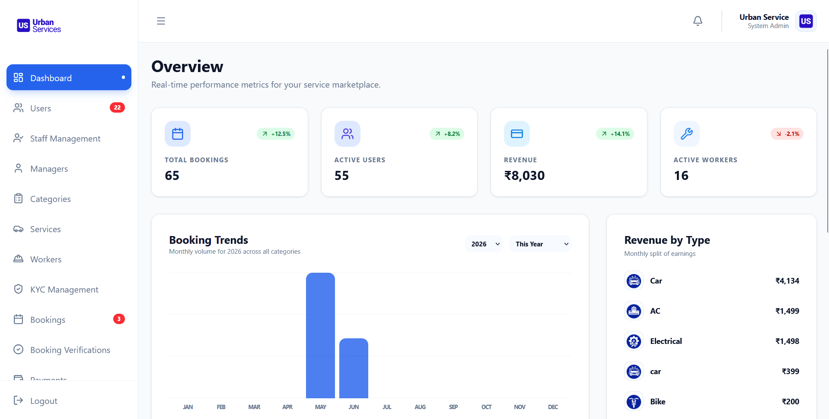Click the AC amount ₹1,499
The width and height of the screenshot is (829, 419).
(787, 311)
